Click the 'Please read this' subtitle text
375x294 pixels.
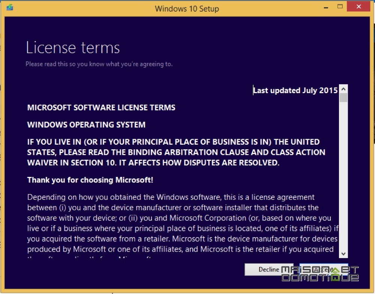tap(99, 64)
